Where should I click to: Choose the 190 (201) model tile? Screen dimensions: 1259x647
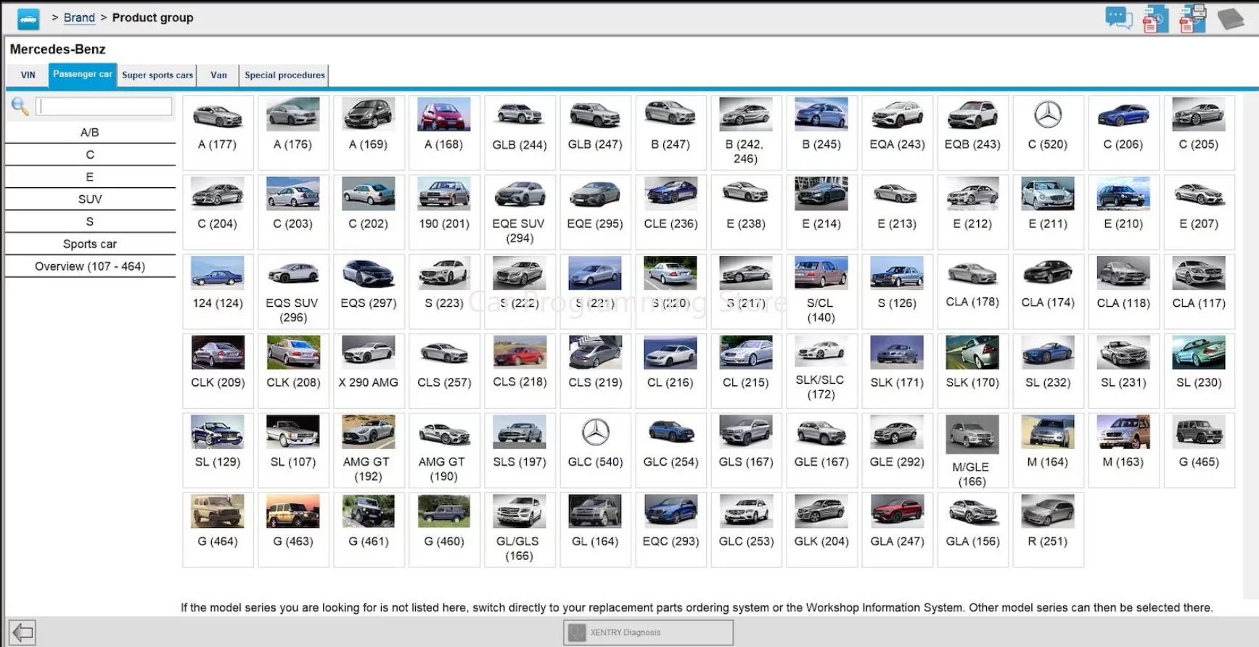point(444,212)
